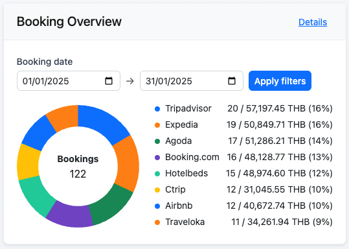Click the yellow Ctrip donut segment

(x=28, y=163)
